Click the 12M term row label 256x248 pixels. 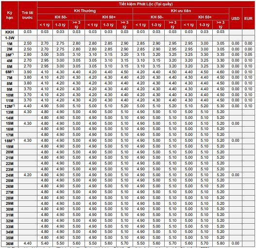(10, 106)
